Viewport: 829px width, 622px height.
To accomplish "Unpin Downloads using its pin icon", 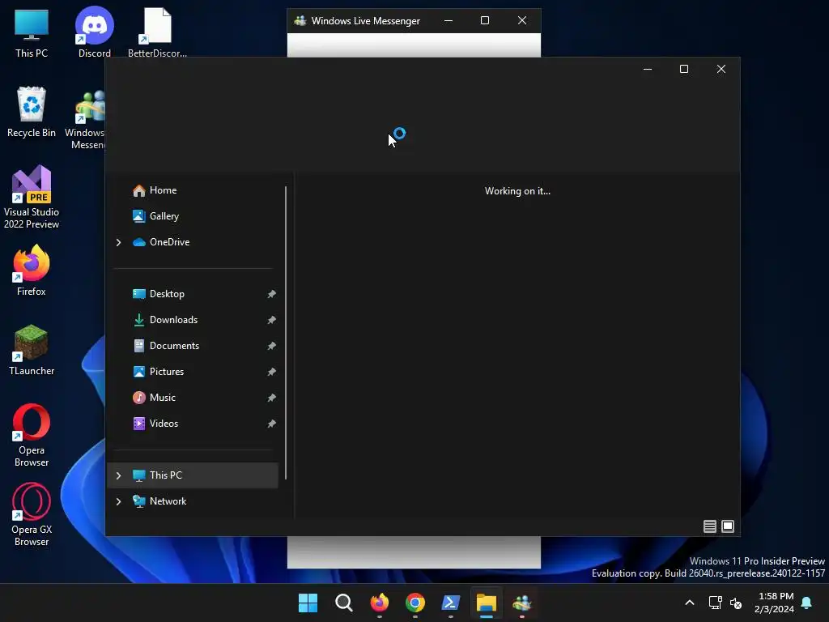I will coord(271,320).
